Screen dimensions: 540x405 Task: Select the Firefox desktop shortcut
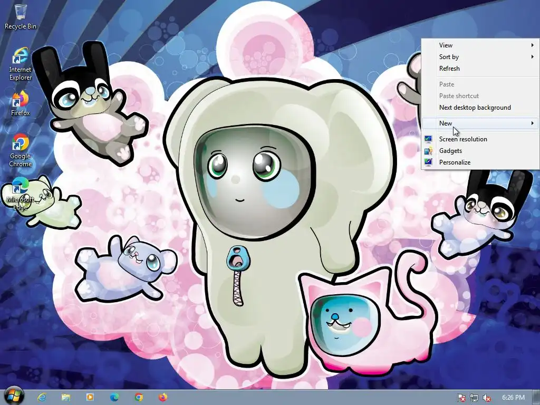[21, 103]
